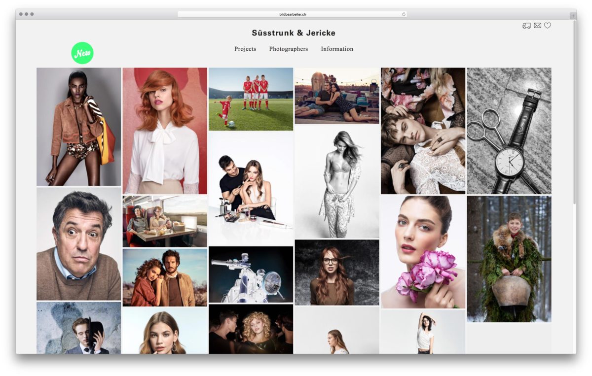Viewport: 592px width, 376px height.
Task: Open the red-haired woman in white blouse photo
Action: tap(165, 131)
